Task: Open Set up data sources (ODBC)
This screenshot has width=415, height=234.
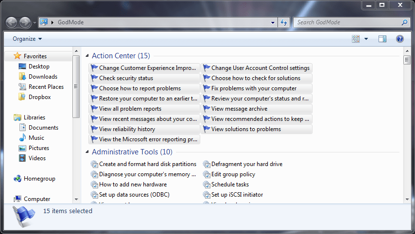Action: [130, 195]
